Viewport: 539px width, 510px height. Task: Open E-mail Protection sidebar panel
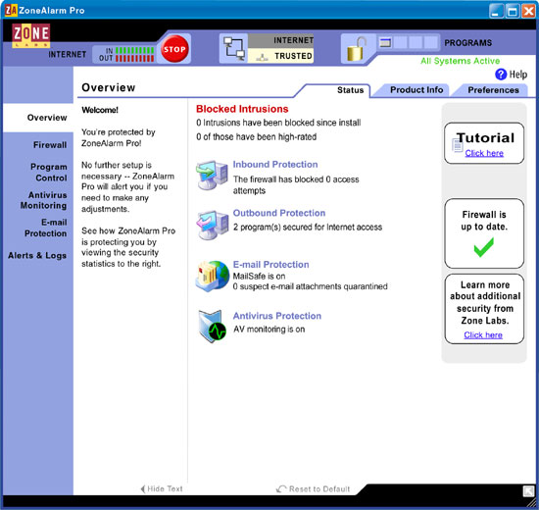[45, 228]
